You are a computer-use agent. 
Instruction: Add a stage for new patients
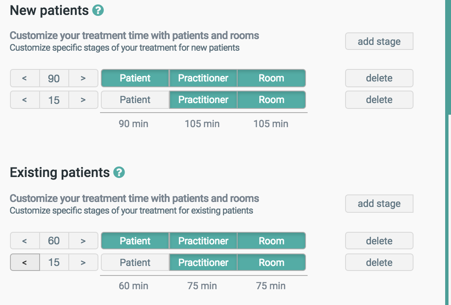pyautogui.click(x=379, y=42)
